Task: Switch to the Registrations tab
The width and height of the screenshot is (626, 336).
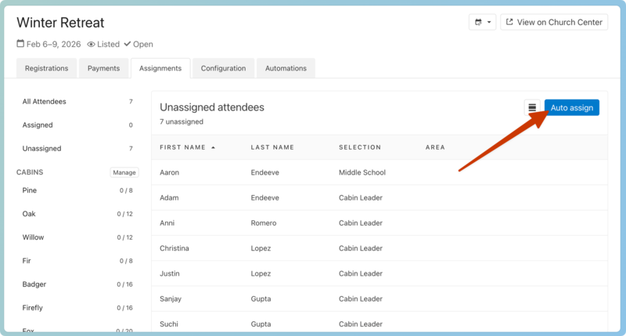Action: pyautogui.click(x=46, y=68)
